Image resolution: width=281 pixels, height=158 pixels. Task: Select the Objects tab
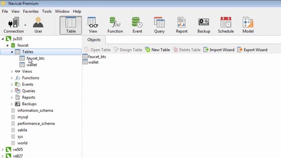pos(94,40)
